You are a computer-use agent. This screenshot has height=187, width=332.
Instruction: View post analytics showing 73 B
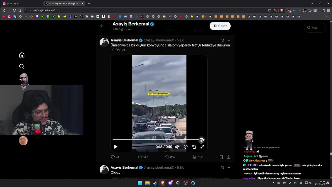pyautogui.click(x=198, y=157)
